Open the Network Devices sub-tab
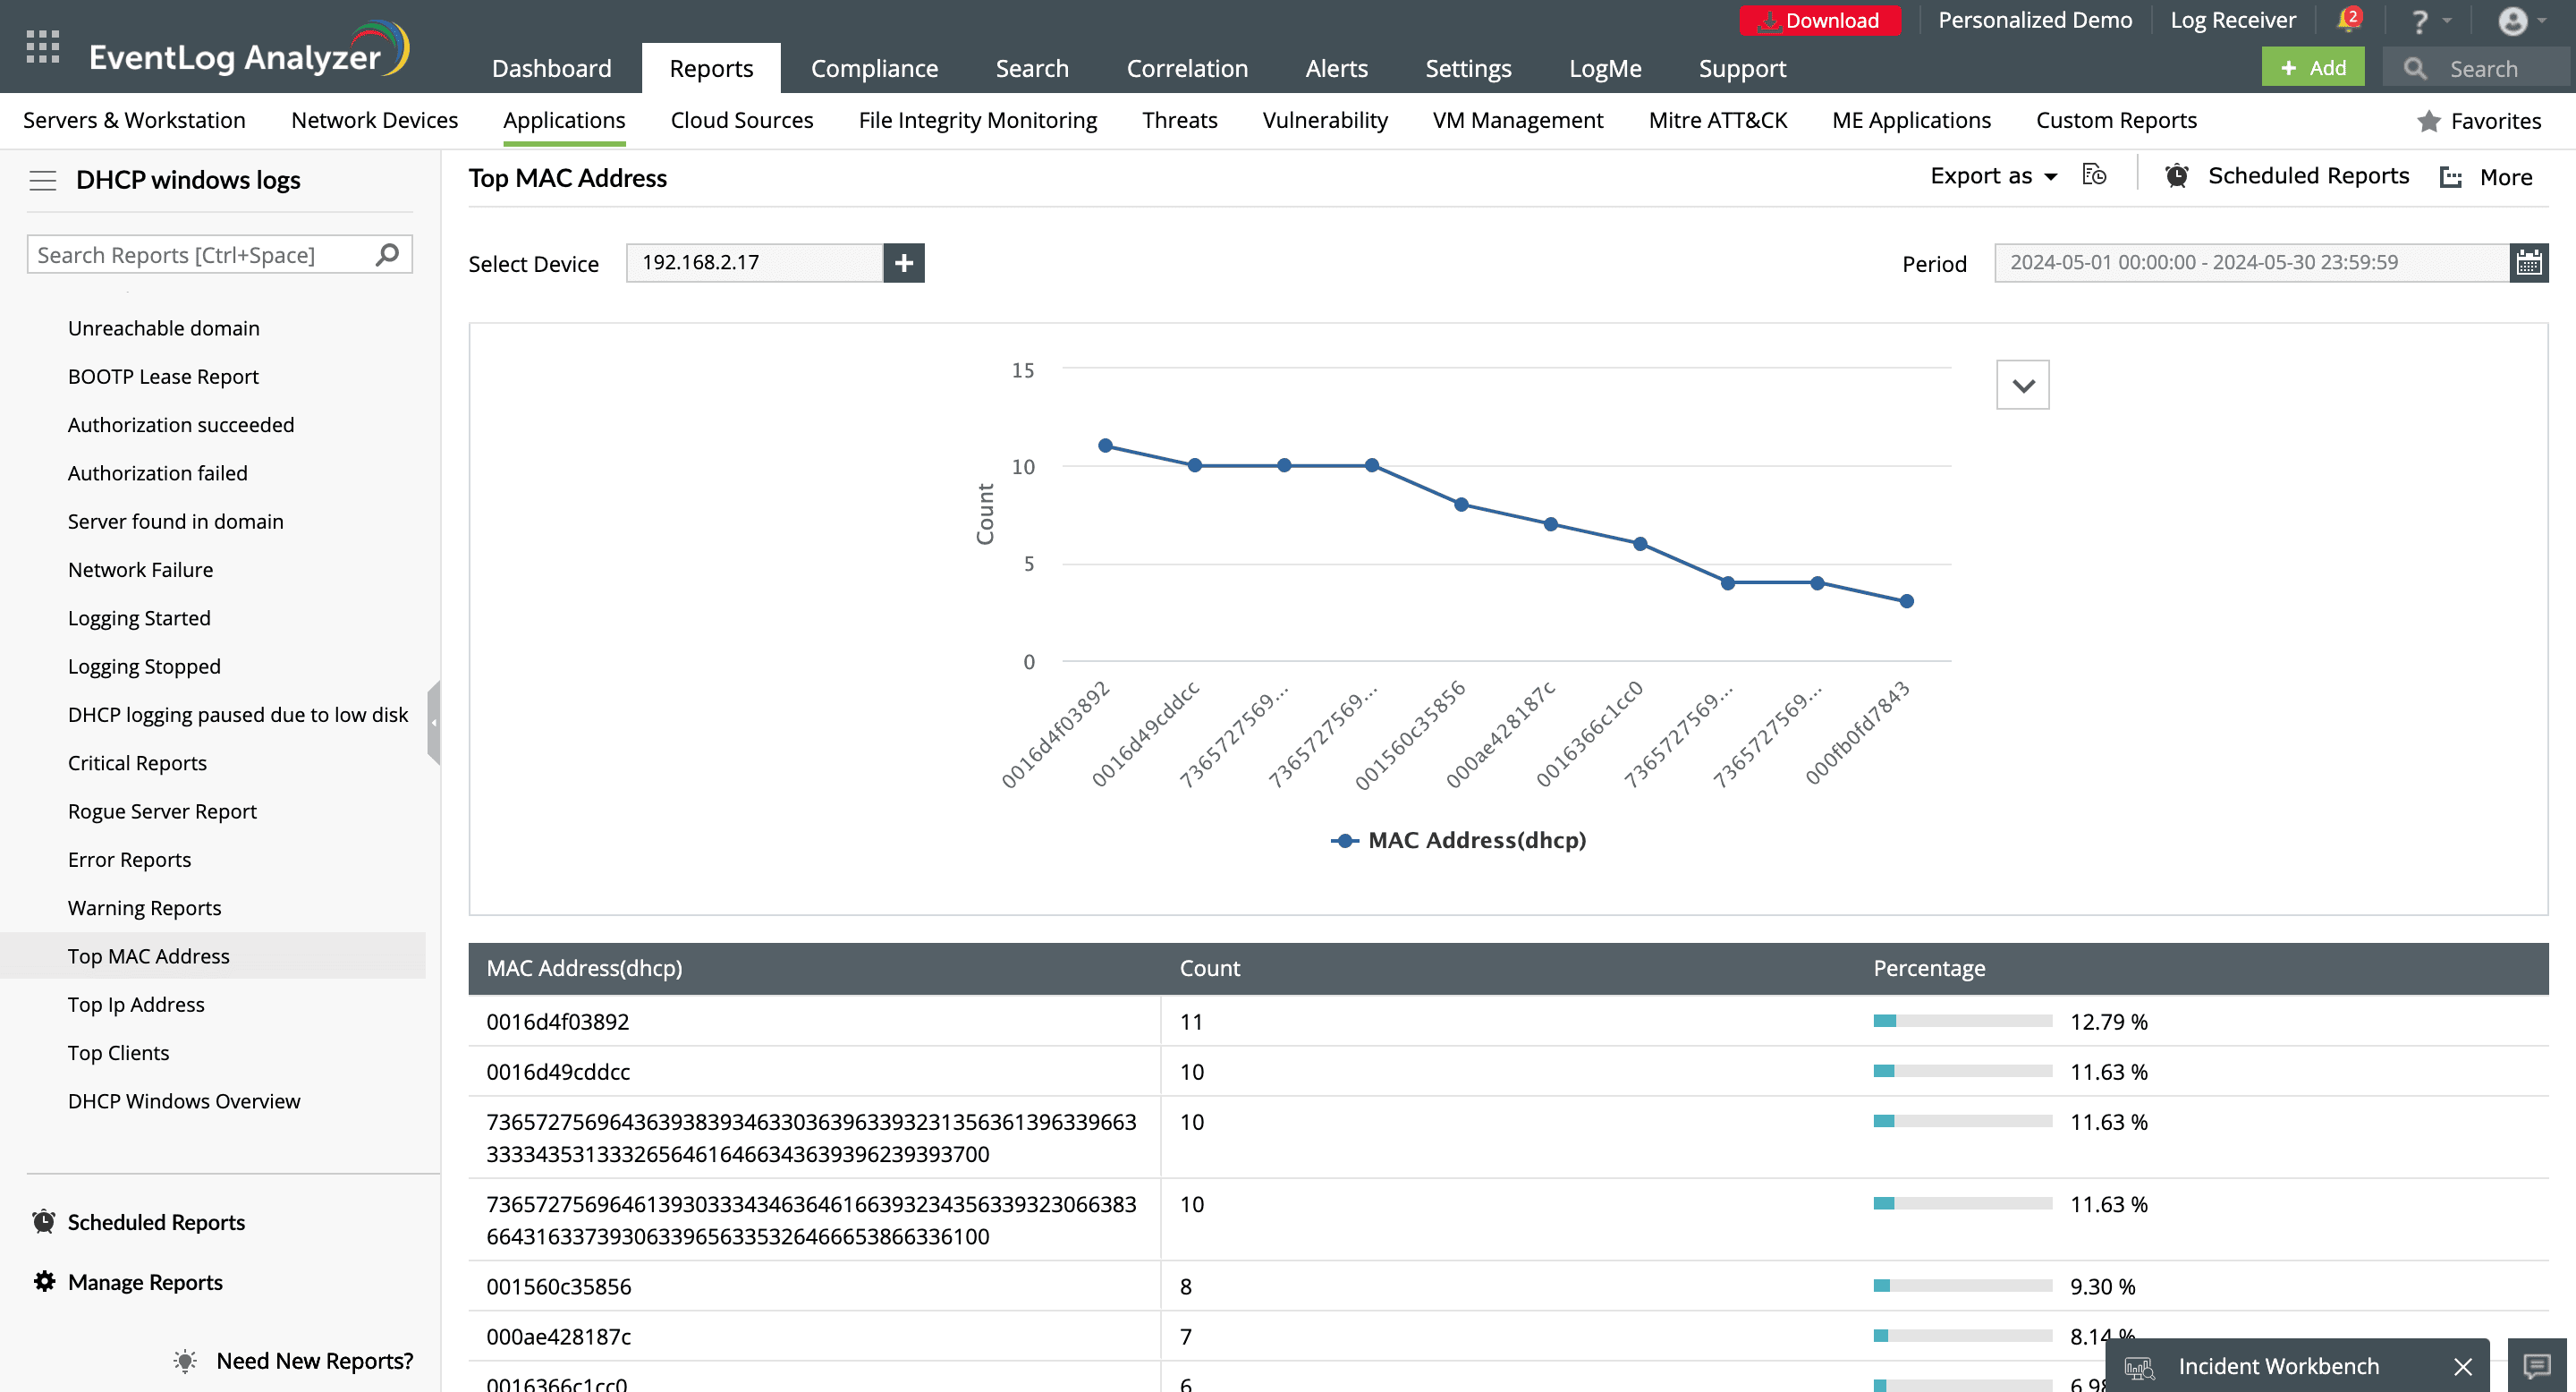The height and width of the screenshot is (1392, 2576). 374,120
